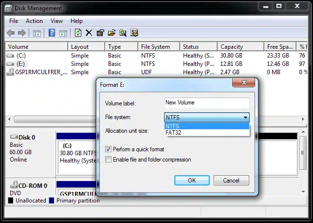Click the Cancel button
This screenshot has height=223, width=313.
(x=231, y=181)
